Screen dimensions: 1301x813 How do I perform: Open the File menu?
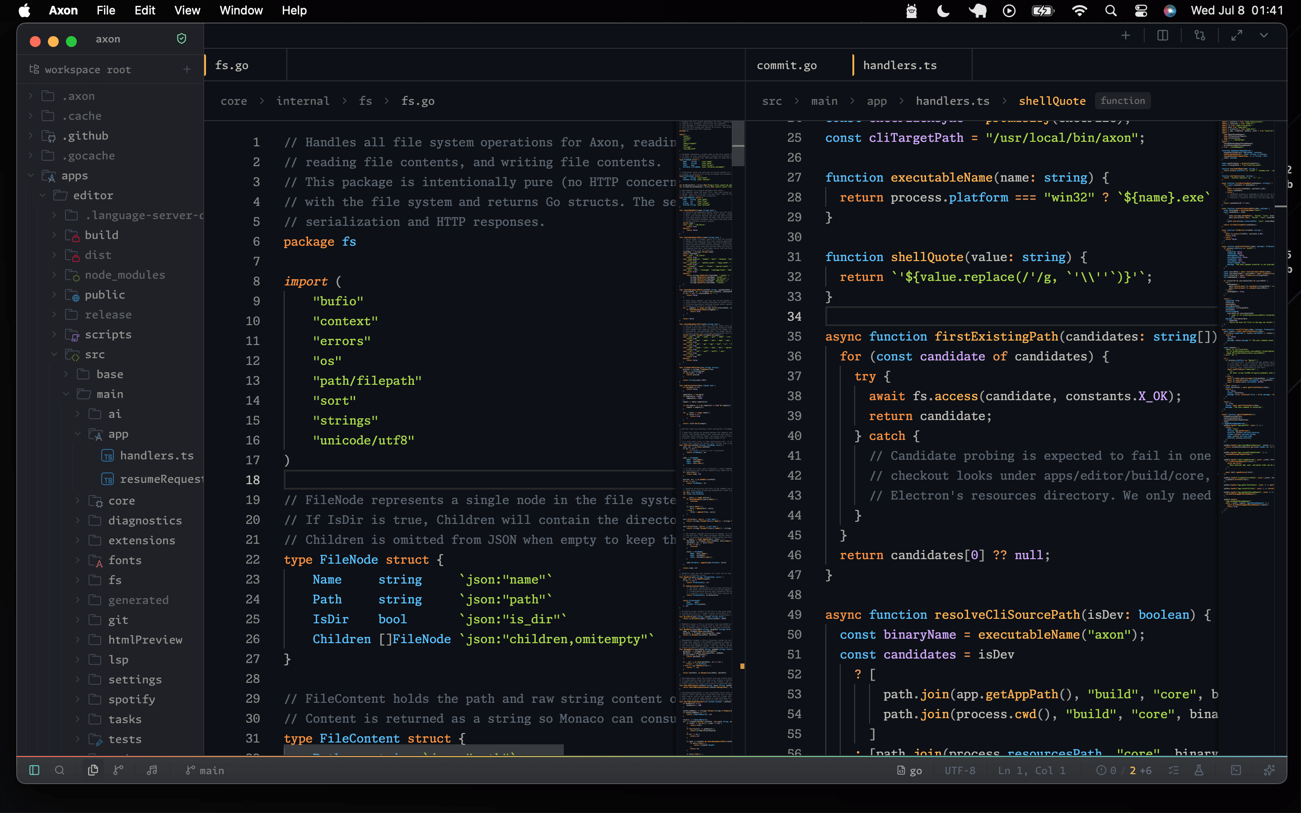tap(106, 10)
